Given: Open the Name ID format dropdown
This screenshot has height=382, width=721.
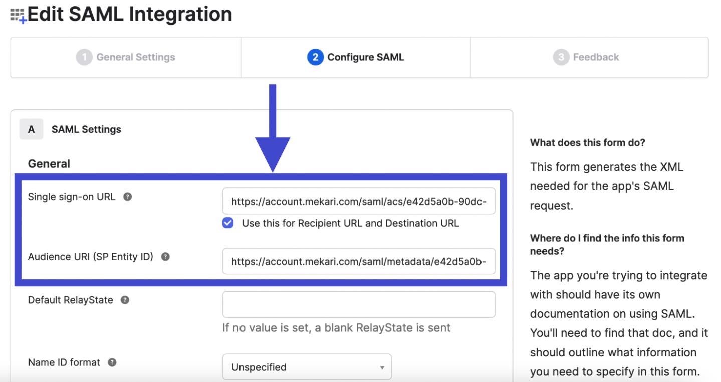Looking at the screenshot, I should click(307, 367).
